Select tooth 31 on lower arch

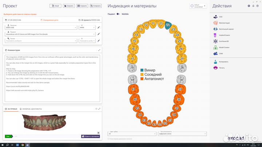coord(160,124)
